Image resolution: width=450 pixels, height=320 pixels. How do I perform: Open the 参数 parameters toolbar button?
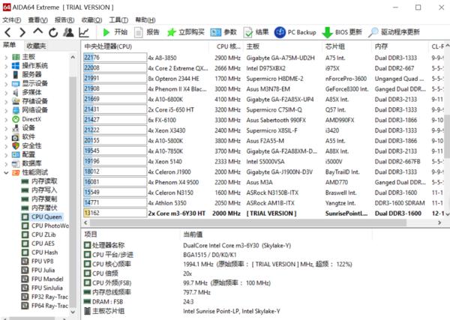[x=223, y=32]
